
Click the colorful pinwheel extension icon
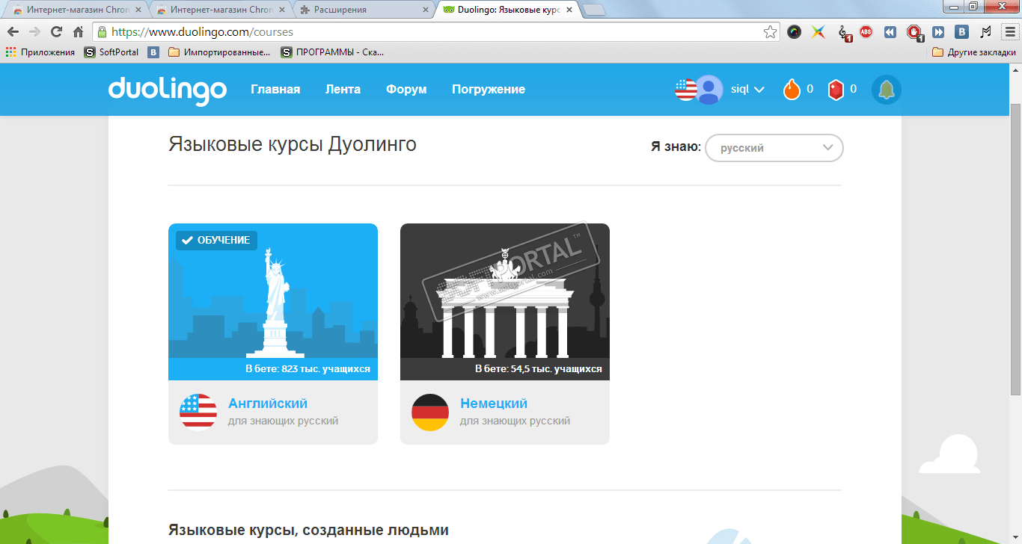(818, 32)
